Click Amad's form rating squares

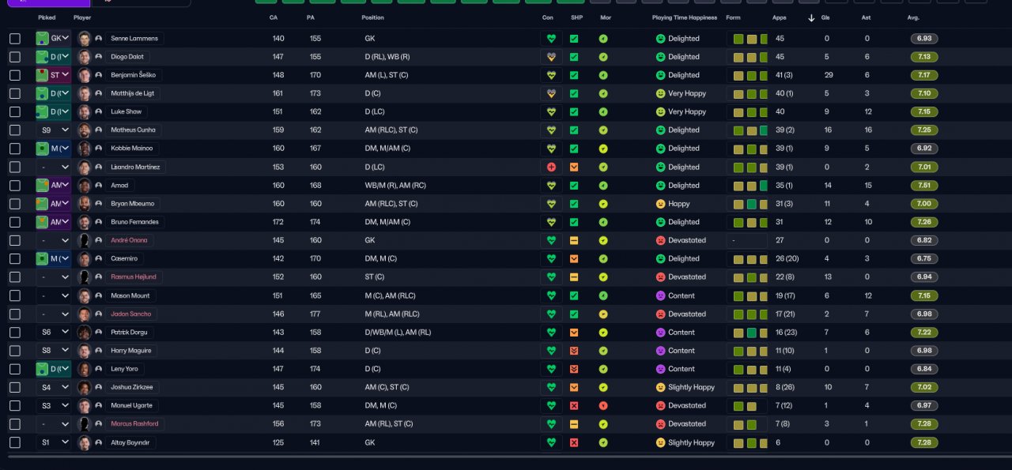click(750, 186)
